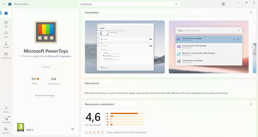Image resolution: width=258 pixels, height=137 pixels.
Task: Click the 236 Classificazioni count
Action: 54,81
